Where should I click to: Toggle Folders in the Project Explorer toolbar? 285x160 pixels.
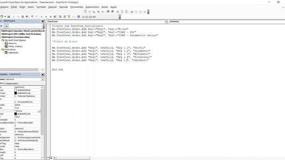point(6,26)
